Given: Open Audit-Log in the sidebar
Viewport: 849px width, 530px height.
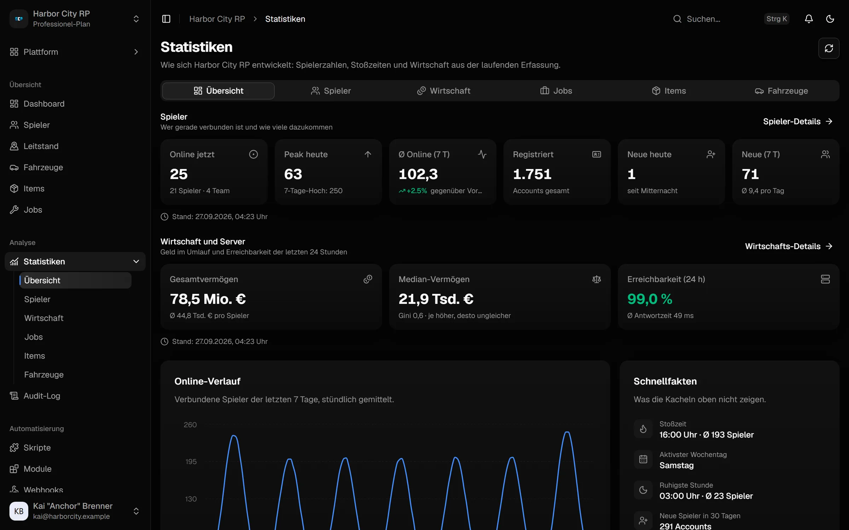Looking at the screenshot, I should [75, 396].
